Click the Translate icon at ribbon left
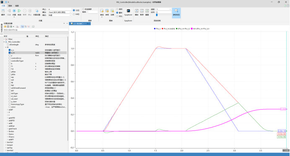This screenshot has width=290, height=156. tap(3, 11)
